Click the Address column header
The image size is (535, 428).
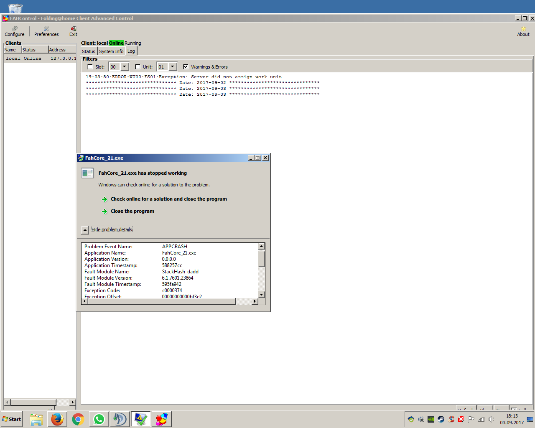click(62, 50)
